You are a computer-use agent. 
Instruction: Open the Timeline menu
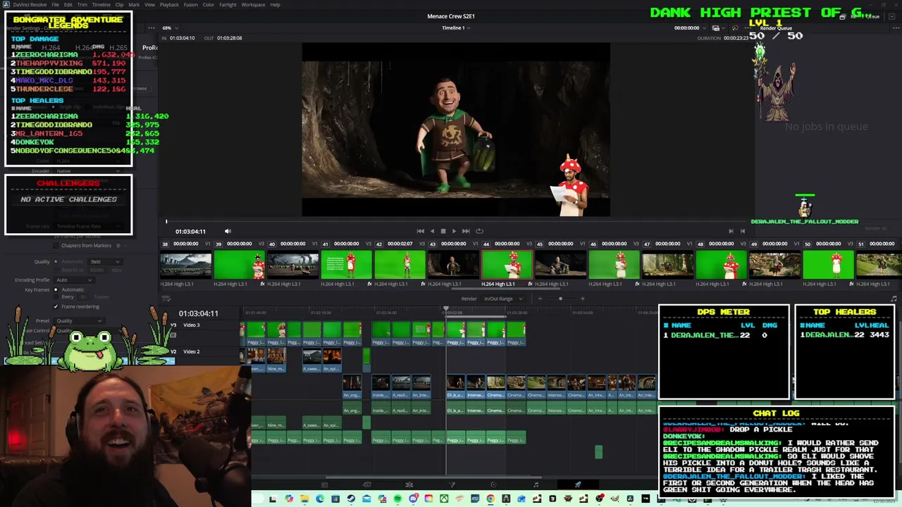pos(101,5)
